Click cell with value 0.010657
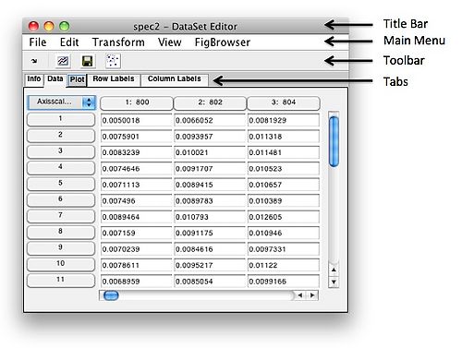 point(284,185)
